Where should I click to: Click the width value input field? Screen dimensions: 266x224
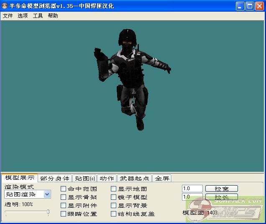click(192, 189)
